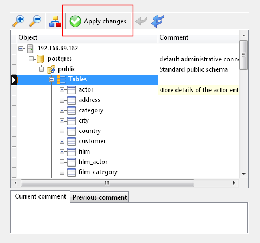The image size is (260, 243).
Task: Click the zoom in magnifier icon
Action: (18, 21)
